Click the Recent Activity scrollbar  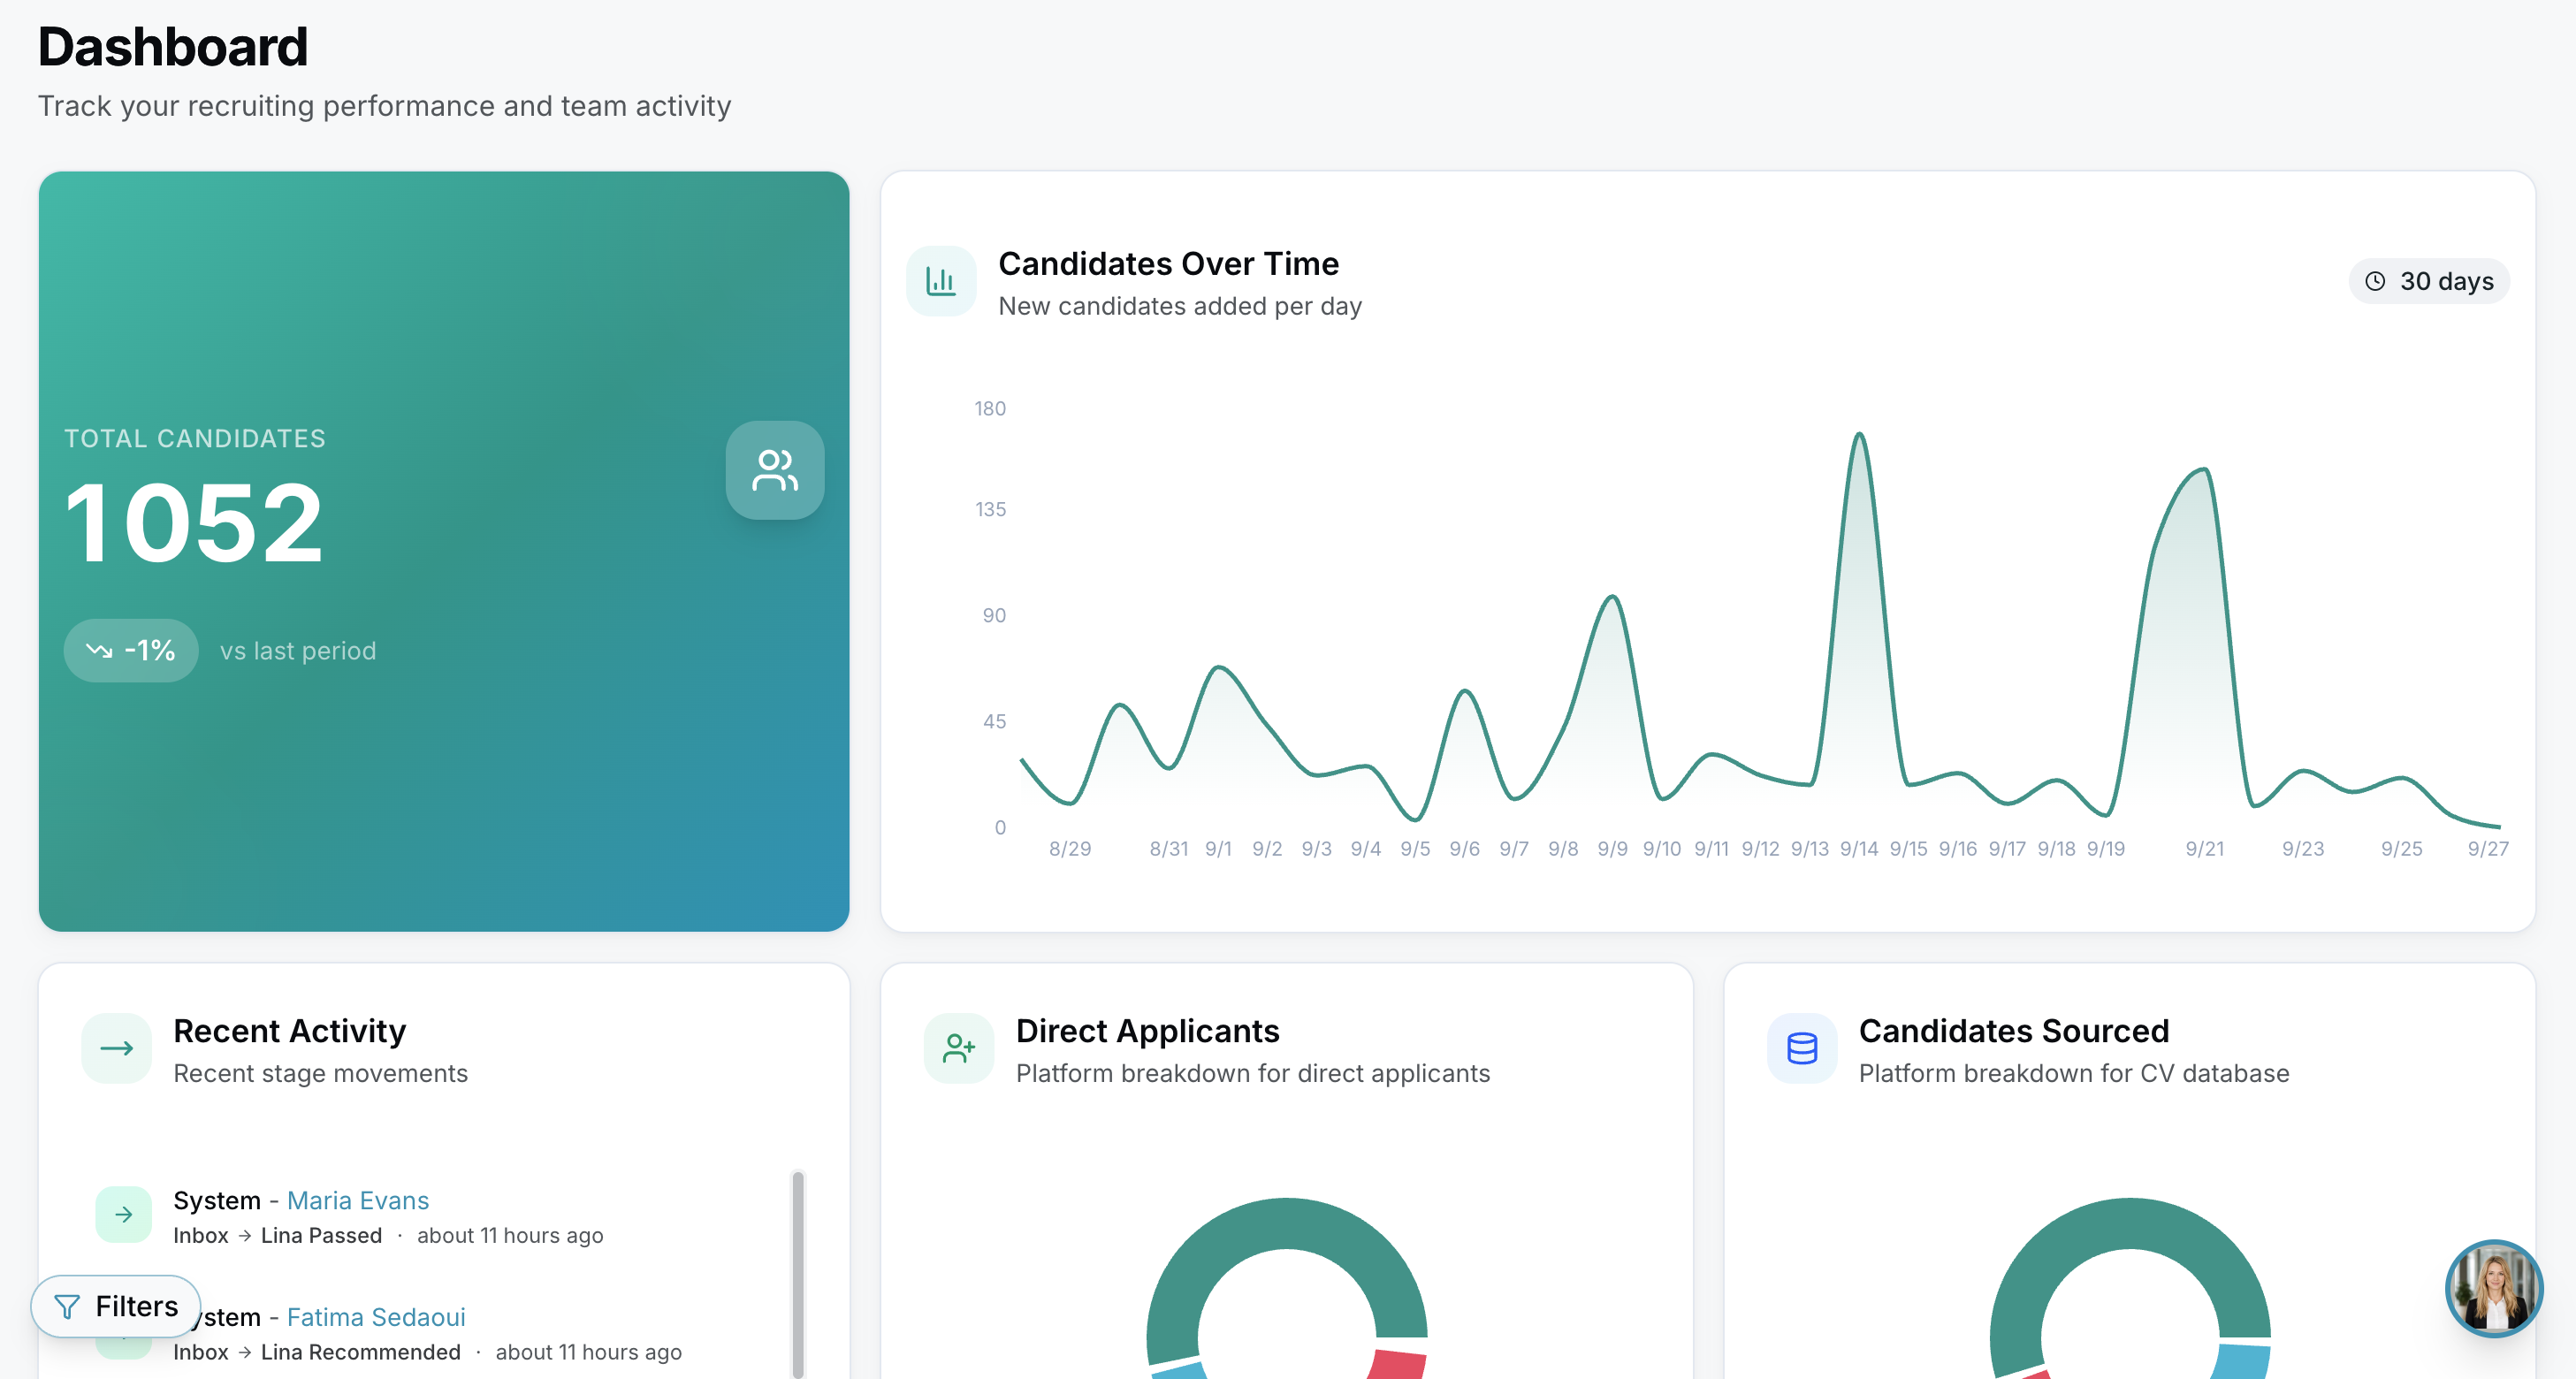click(798, 1275)
